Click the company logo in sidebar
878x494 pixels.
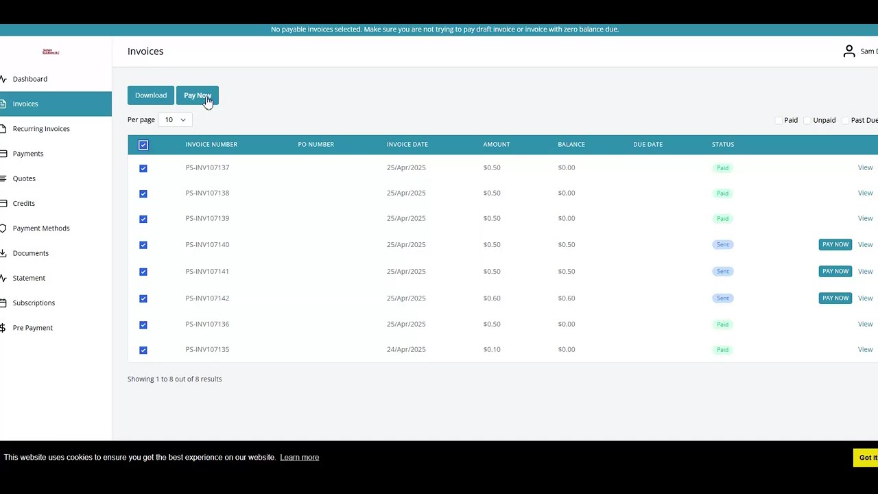pyautogui.click(x=51, y=51)
